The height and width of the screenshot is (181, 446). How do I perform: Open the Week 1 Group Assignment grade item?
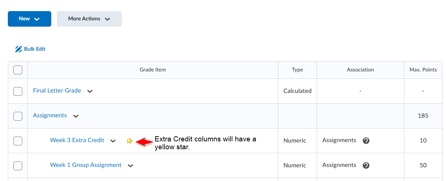click(86, 165)
